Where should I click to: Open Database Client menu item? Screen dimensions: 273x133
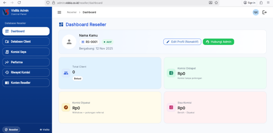[26, 42]
